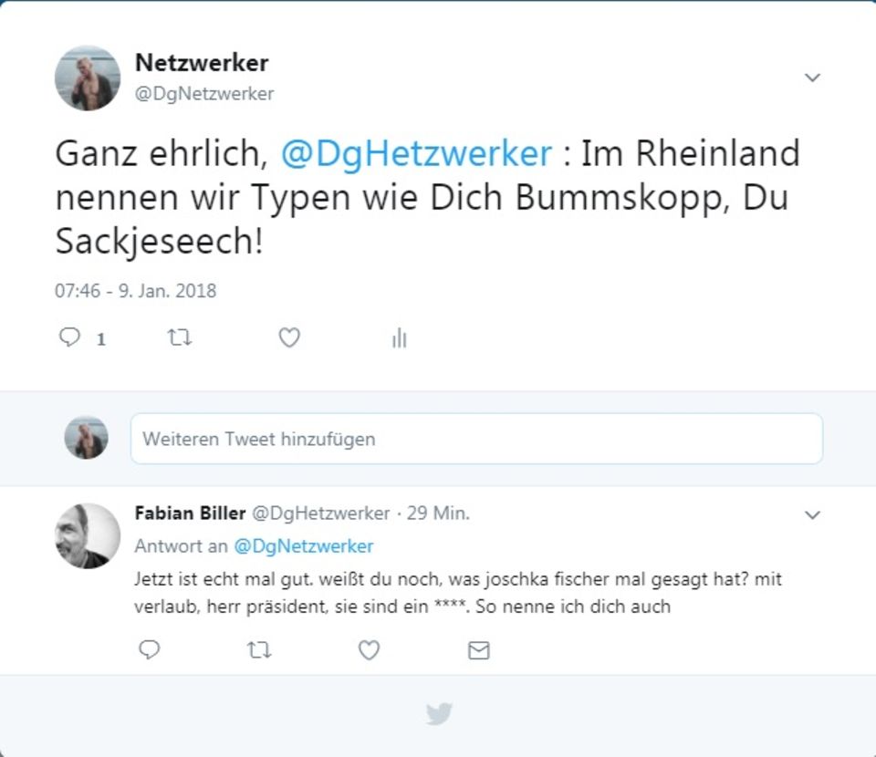
Task: Like Fabian Biller's reply
Action: tap(369, 649)
